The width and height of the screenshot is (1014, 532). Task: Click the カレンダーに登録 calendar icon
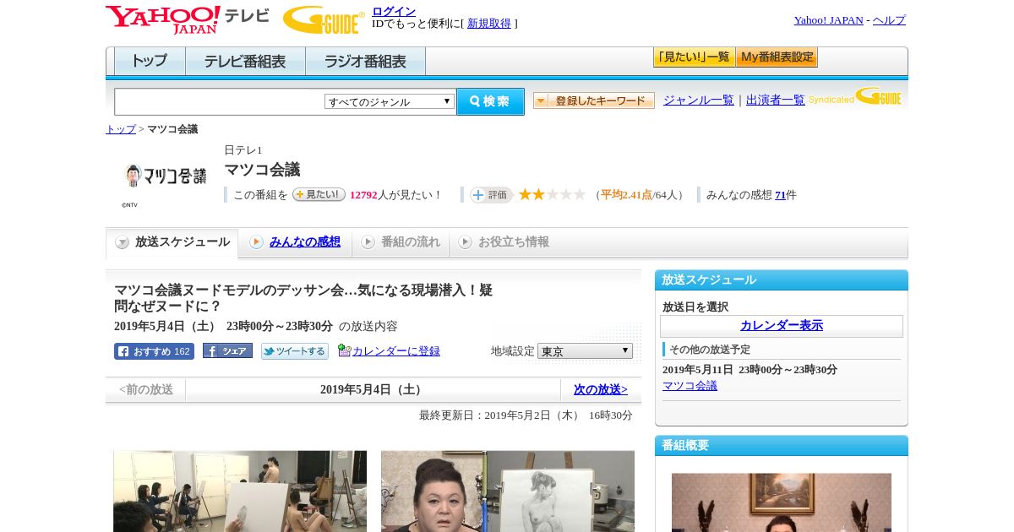tap(344, 350)
